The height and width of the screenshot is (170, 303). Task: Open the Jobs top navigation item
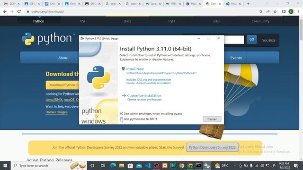click(216, 21)
